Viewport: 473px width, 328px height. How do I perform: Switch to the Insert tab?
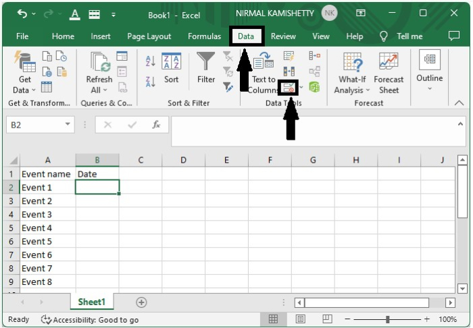coord(101,36)
